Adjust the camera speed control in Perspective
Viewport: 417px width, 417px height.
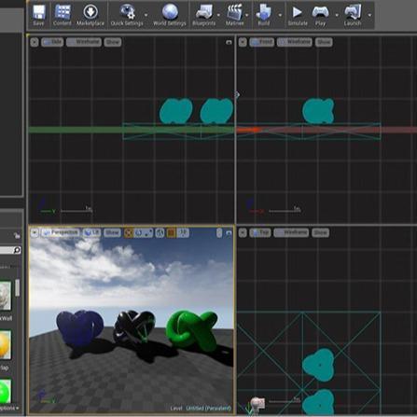point(219,233)
